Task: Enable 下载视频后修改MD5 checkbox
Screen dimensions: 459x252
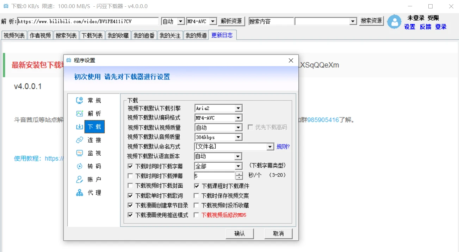Action: coord(197,215)
